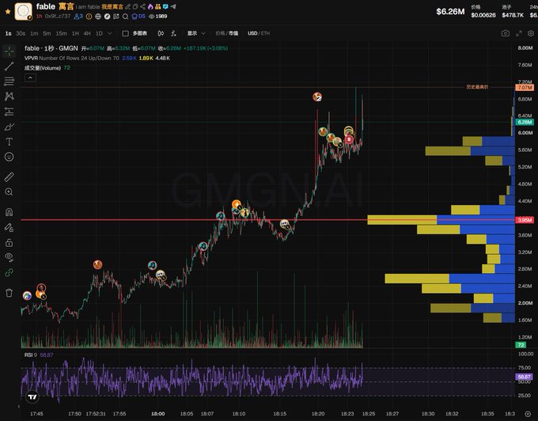Screen dimensions: 538x421
Task: Click the 1989 views counter
Action: (158, 16)
